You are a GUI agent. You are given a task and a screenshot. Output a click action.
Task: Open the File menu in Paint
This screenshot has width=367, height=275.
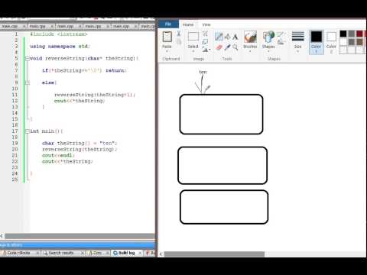pyautogui.click(x=168, y=24)
